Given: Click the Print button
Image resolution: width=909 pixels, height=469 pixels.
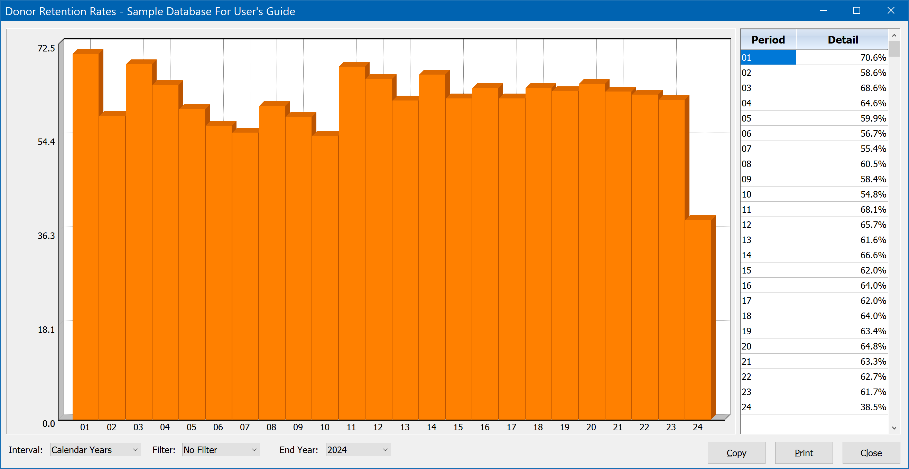Looking at the screenshot, I should 804,453.
